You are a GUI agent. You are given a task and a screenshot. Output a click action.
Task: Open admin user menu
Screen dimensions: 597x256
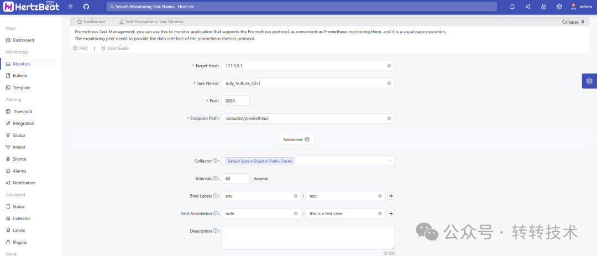[581, 7]
